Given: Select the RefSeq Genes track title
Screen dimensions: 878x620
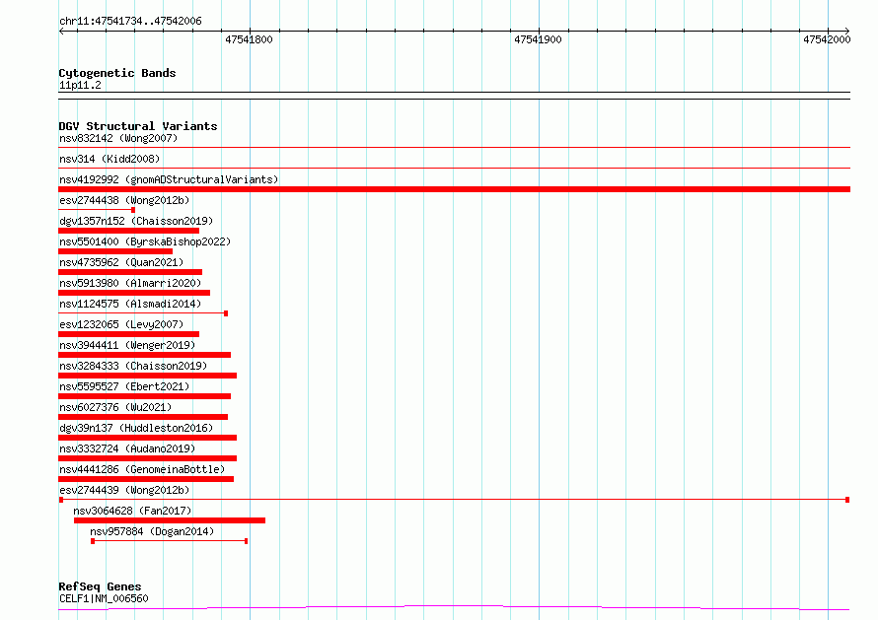Looking at the screenshot, I should 101,586.
